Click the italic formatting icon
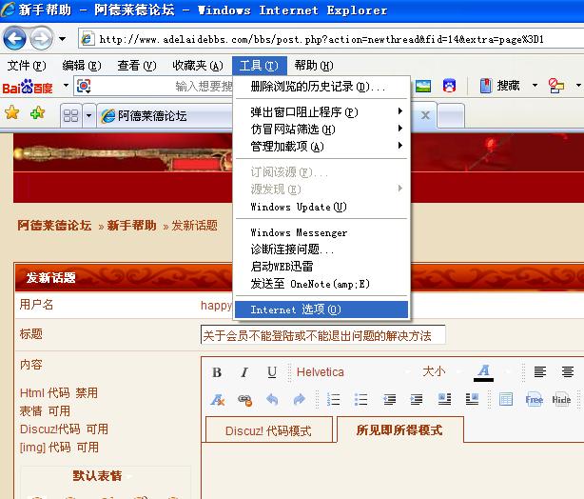Viewport: 584px width, 499px height. point(244,372)
